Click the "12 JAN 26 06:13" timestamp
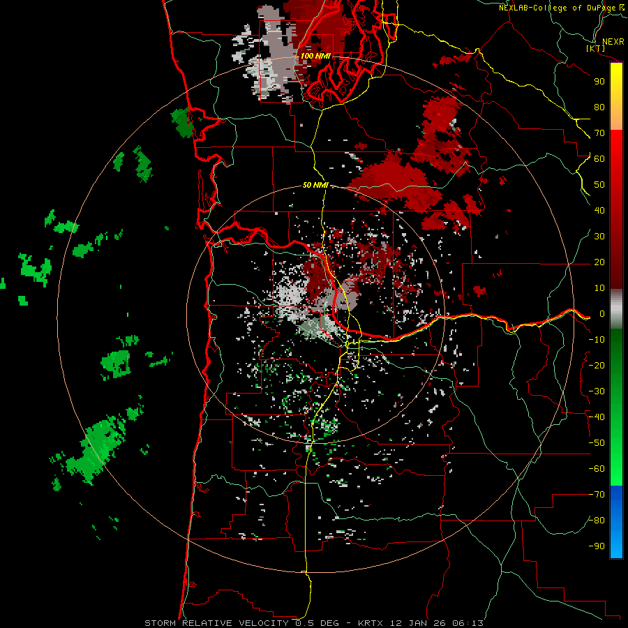The width and height of the screenshot is (628, 628). coord(436,623)
